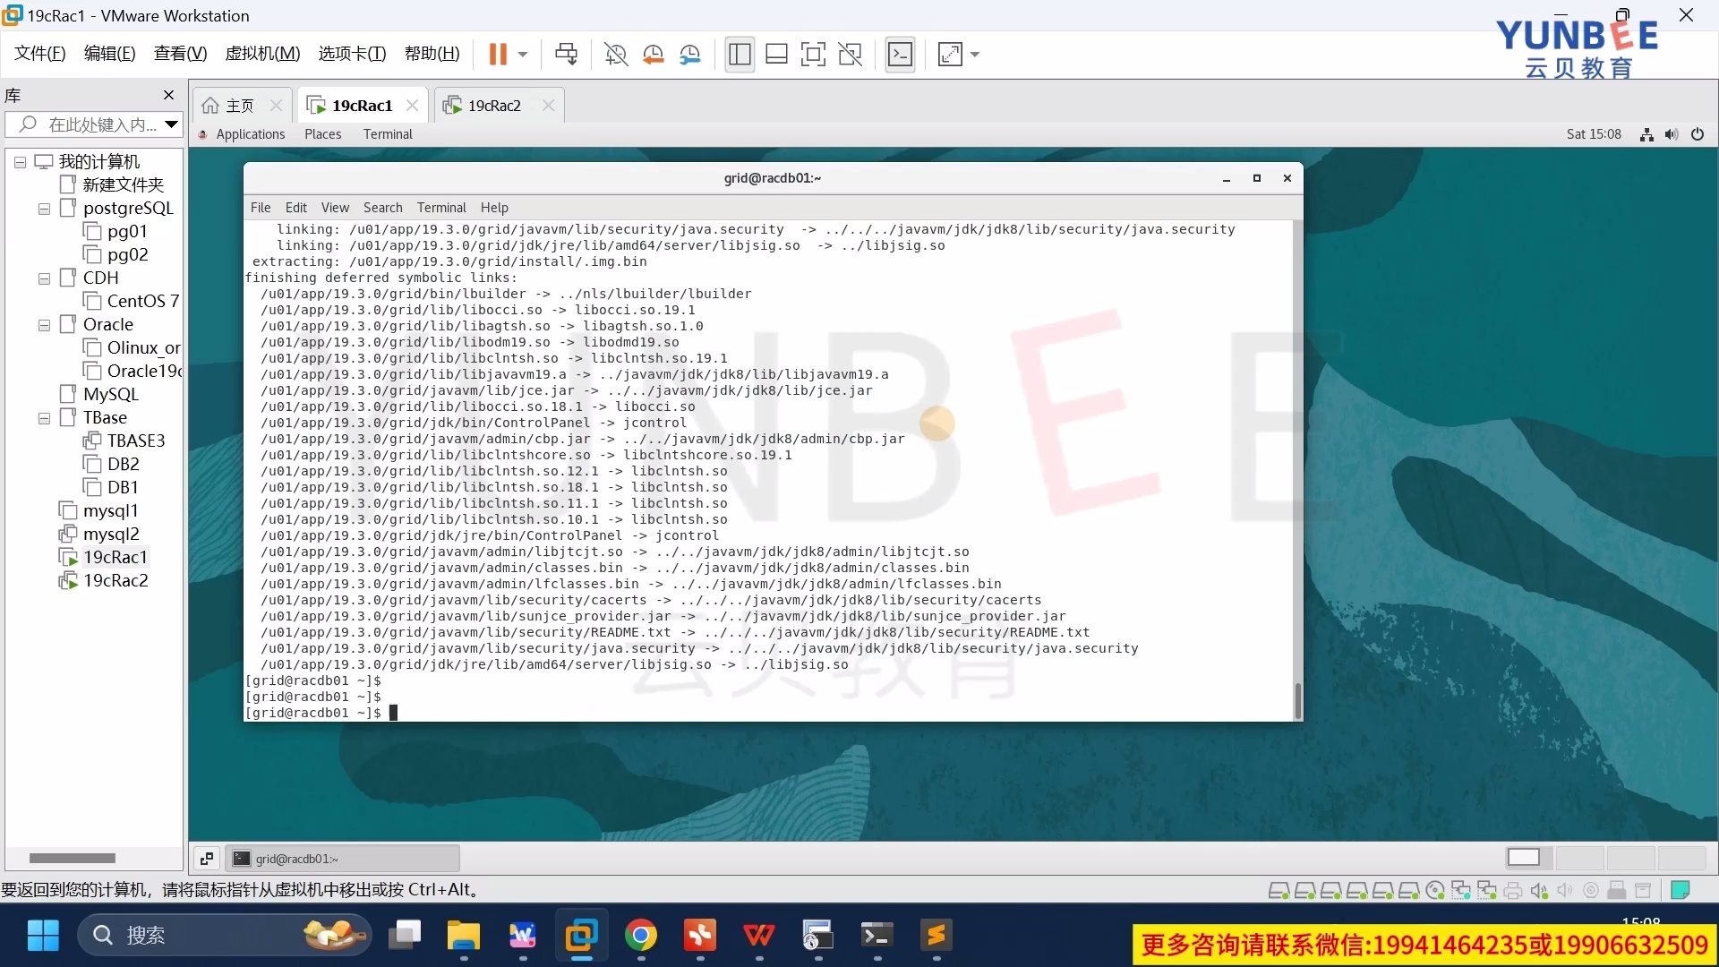
Task: Toggle the console view mode
Action: 901,54
